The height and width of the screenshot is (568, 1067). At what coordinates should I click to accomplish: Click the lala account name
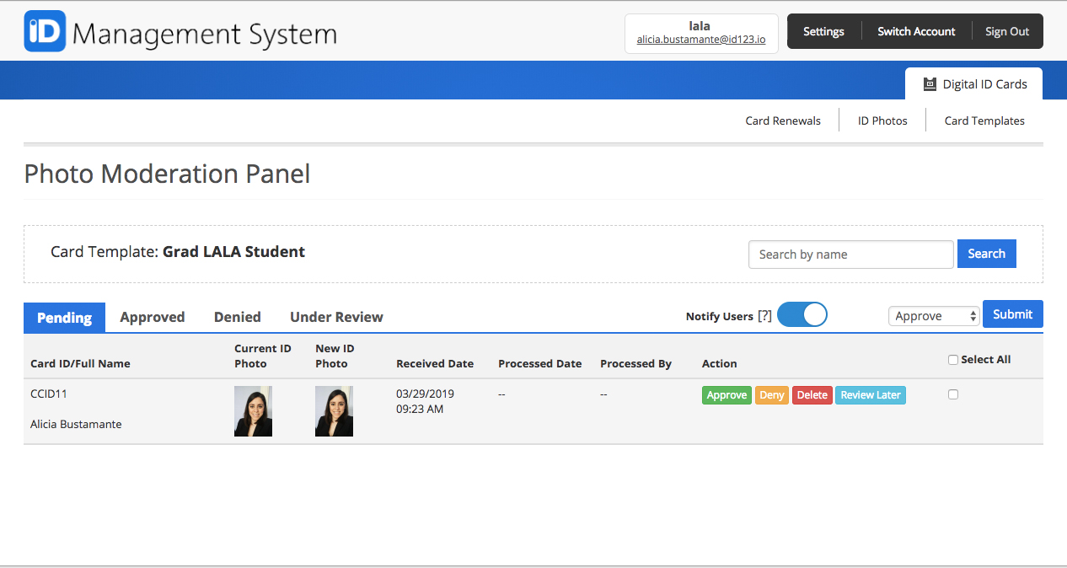(x=700, y=25)
